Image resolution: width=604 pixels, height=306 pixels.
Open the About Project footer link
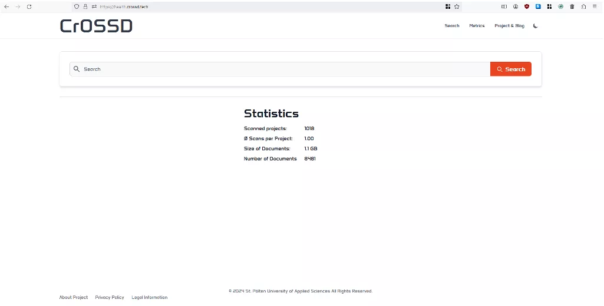coord(74,297)
